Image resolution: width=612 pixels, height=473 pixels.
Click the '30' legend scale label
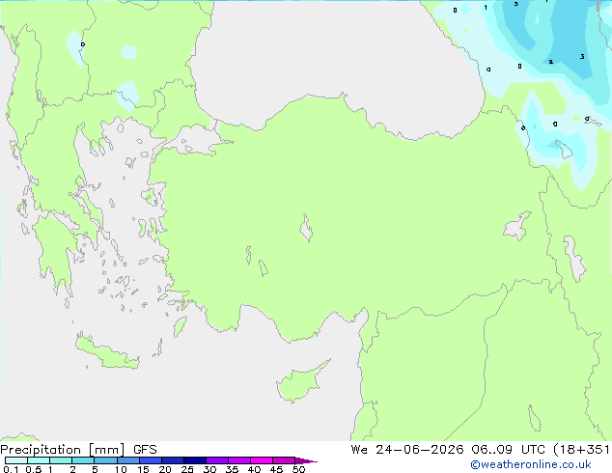pos(209,469)
